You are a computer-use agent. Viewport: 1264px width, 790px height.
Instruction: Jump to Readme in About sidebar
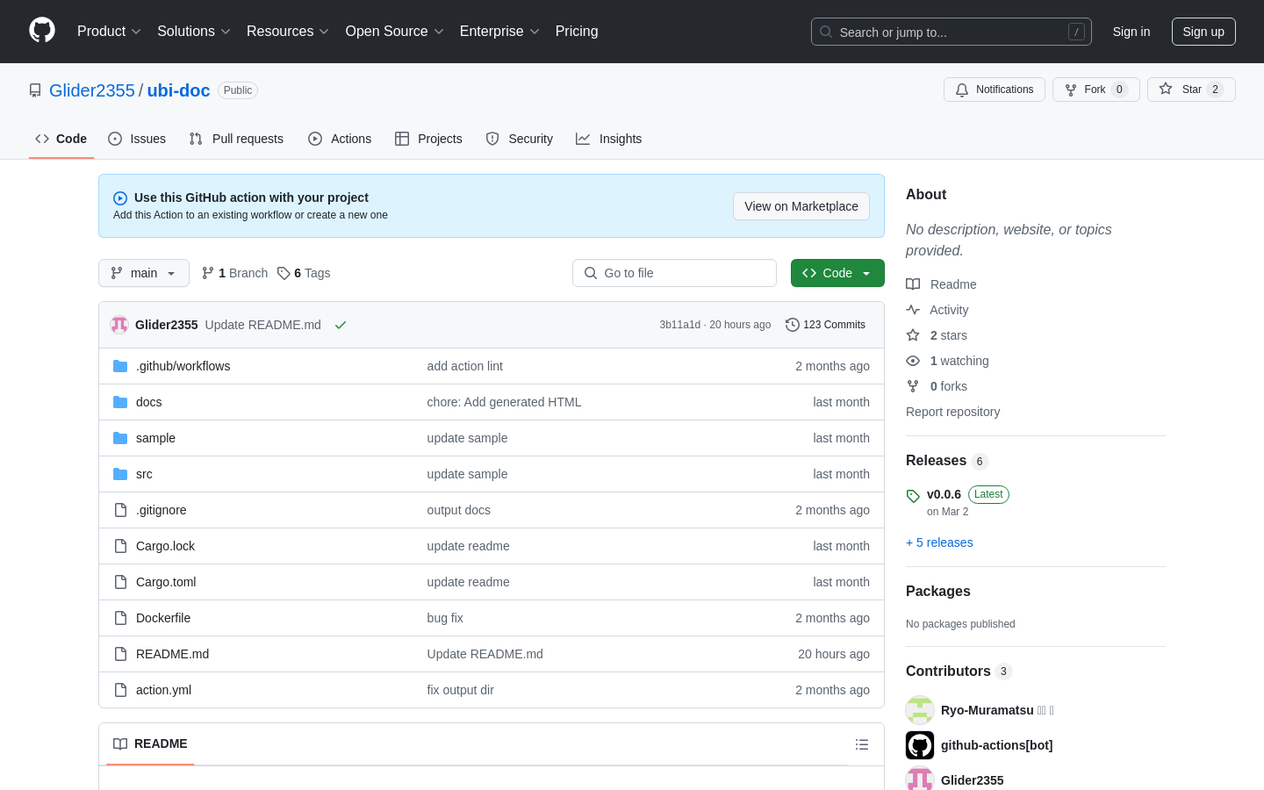942,284
